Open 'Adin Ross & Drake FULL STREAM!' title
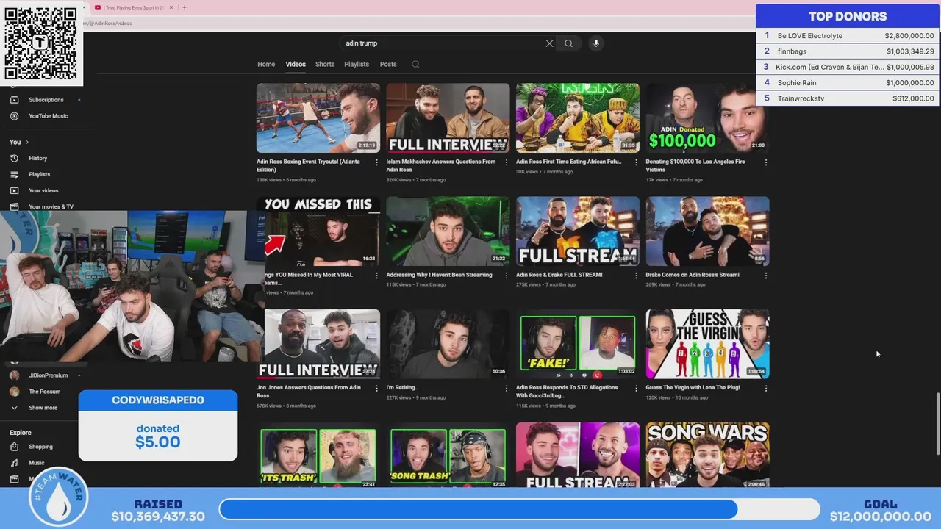941x529 pixels. tap(559, 275)
